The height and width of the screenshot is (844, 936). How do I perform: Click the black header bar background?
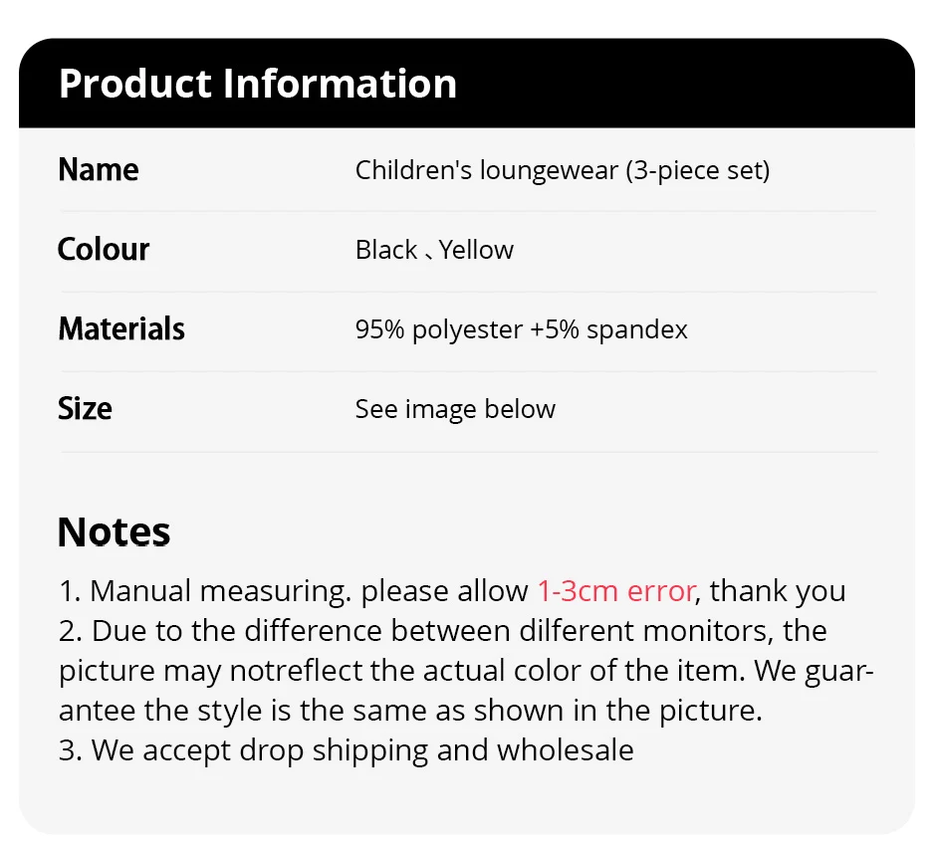click(697, 84)
